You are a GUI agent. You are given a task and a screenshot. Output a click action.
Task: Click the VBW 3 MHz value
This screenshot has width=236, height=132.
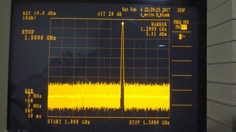35,106
